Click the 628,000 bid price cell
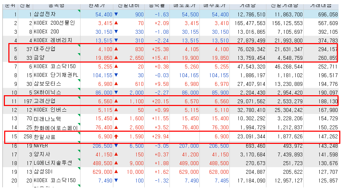This screenshot has width=341, height=188. (219, 172)
